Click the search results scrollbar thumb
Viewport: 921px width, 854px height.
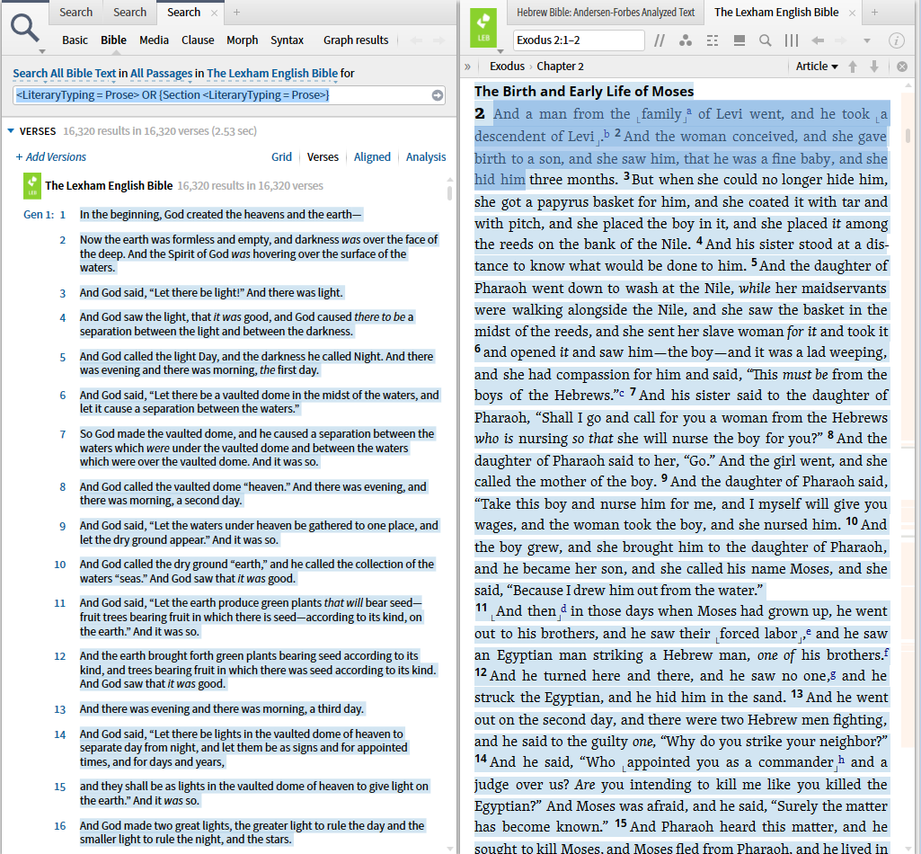(450, 192)
